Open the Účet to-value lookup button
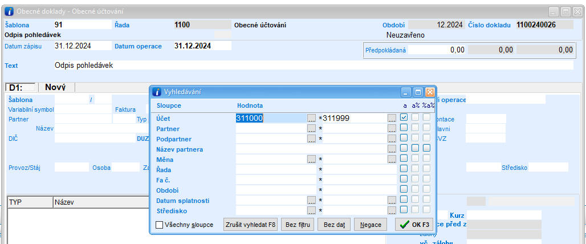Viewport: 586px width, 244px height. point(392,118)
